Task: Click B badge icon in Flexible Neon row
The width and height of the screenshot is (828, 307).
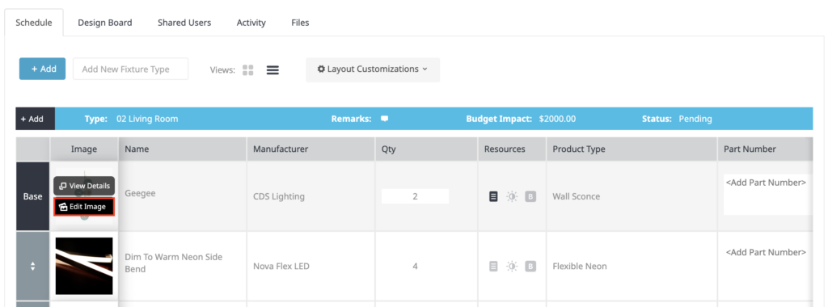Action: [530, 267]
